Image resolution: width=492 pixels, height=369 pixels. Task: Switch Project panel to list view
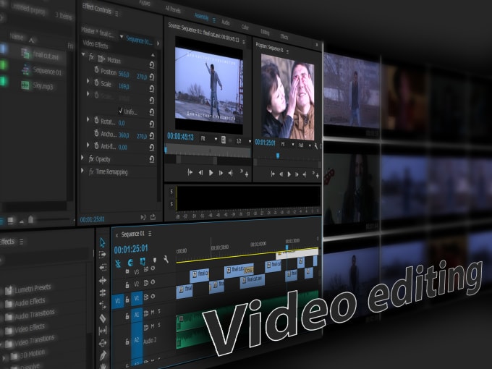pos(2,221)
